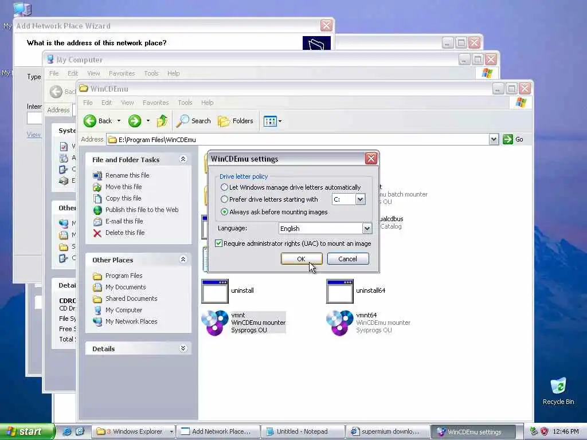The width and height of the screenshot is (587, 440).
Task: Open the Edit menu in WinCDEmu window
Action: click(107, 103)
